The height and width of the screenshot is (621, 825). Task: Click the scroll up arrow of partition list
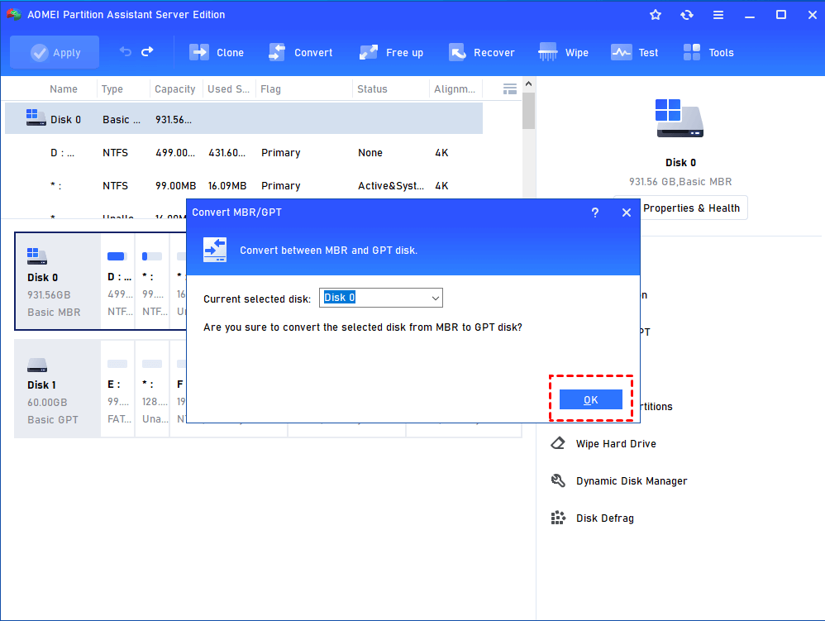click(529, 84)
